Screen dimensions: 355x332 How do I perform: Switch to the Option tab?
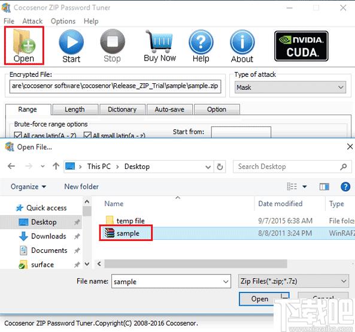(217, 110)
